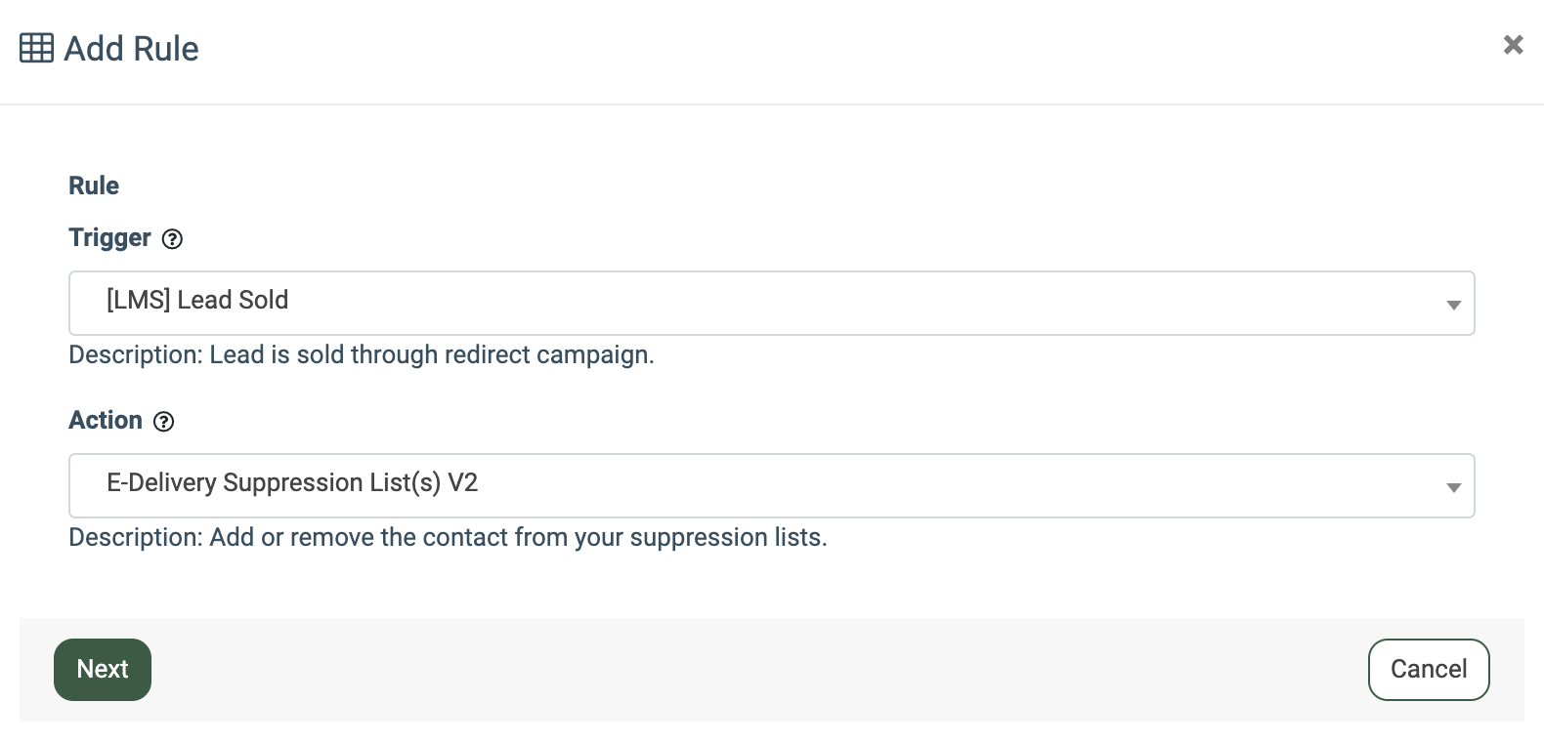Image resolution: width=1544 pixels, height=744 pixels.
Task: Dismiss the dialog using the Cancel button
Action: tap(1429, 670)
